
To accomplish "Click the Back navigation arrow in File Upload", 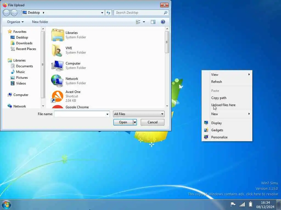I will pos(6,13).
